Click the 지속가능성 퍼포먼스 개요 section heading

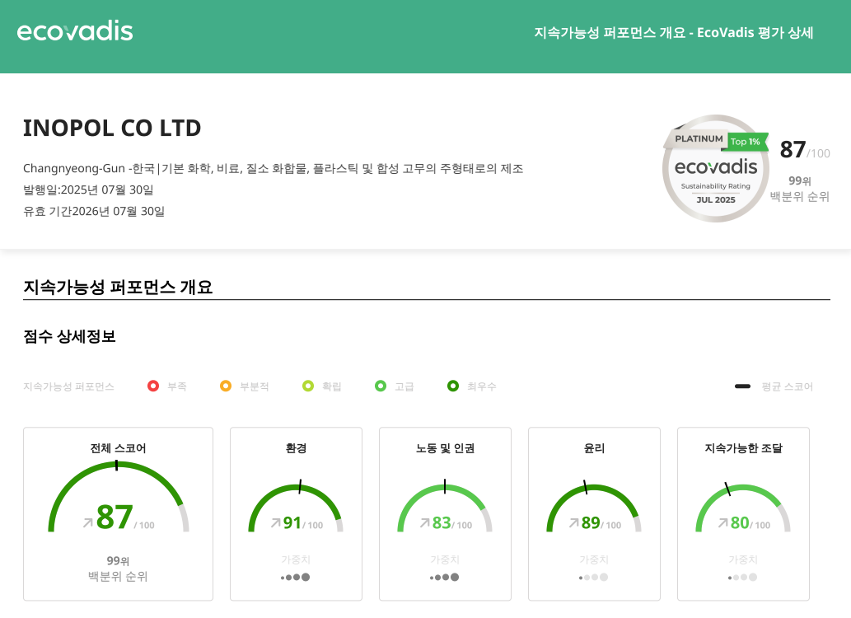(118, 287)
